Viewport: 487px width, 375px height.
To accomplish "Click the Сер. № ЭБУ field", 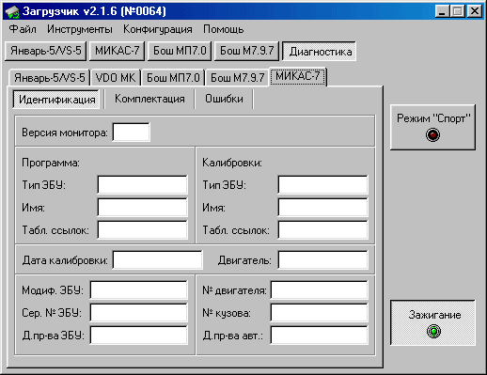I will click(139, 312).
